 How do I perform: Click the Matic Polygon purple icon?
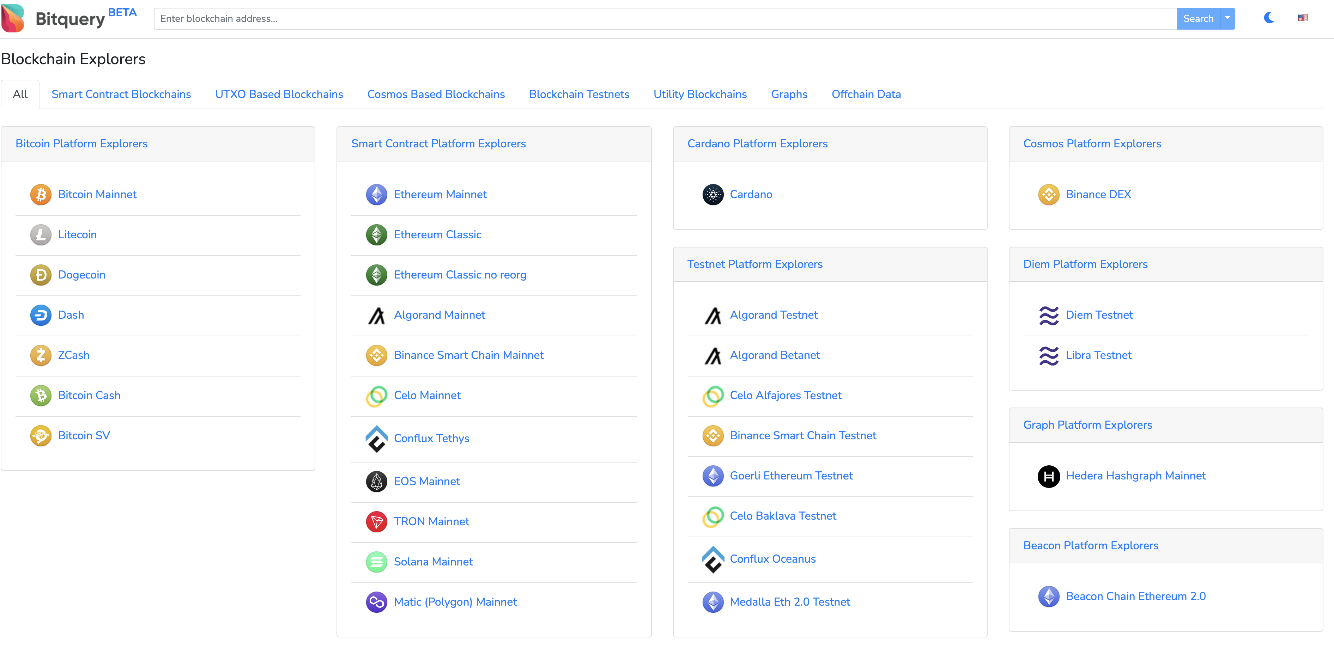point(376,602)
